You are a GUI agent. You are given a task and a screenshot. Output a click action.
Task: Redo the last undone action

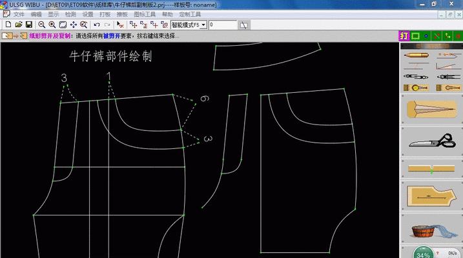(107, 25)
